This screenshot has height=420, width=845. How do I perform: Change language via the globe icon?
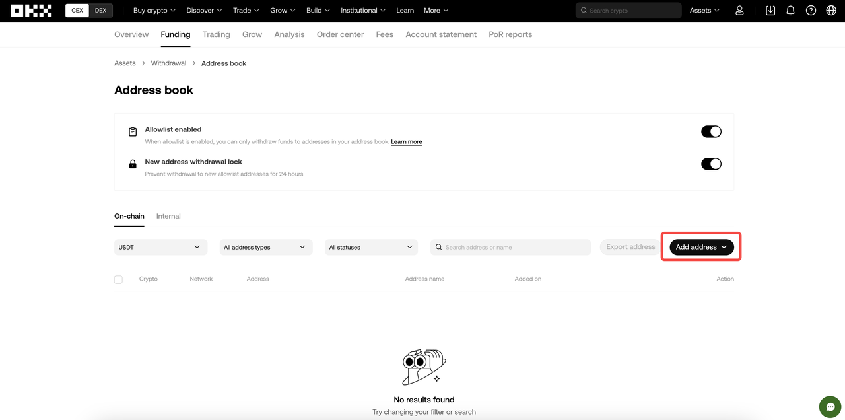click(830, 10)
